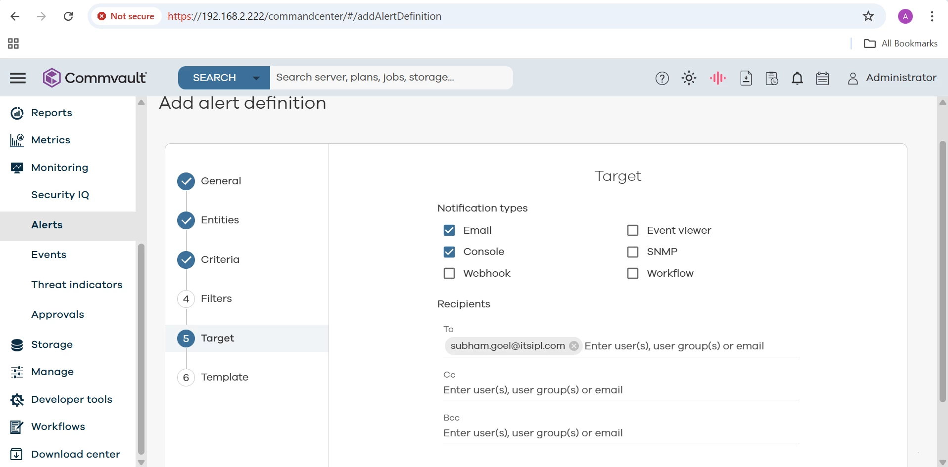Open the calendar icon in header

coord(823,78)
